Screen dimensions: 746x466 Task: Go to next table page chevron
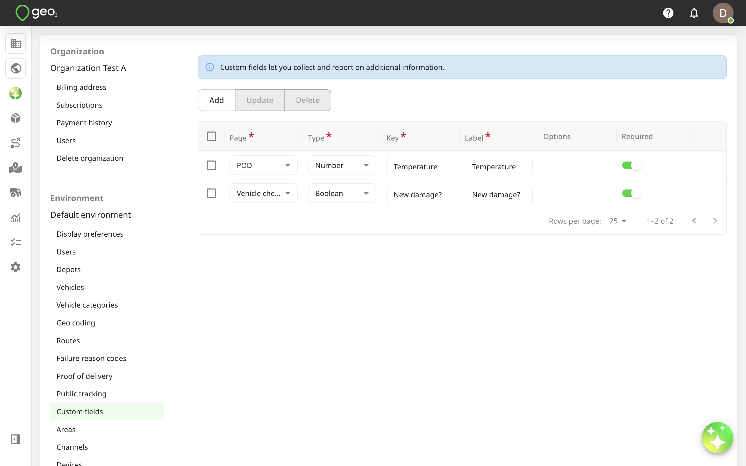[x=715, y=221]
